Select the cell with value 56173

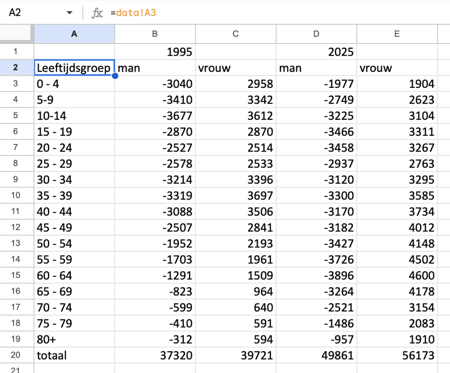click(x=397, y=355)
